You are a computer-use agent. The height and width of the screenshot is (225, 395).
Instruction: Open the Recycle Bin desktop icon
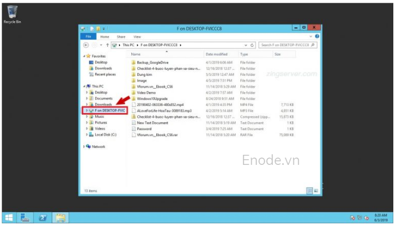(x=12, y=13)
